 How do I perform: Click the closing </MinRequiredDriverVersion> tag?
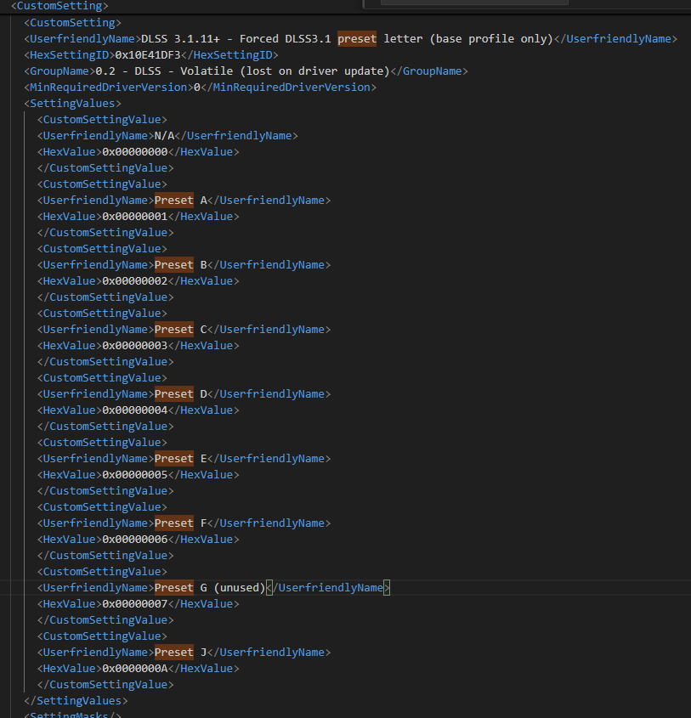tap(288, 87)
